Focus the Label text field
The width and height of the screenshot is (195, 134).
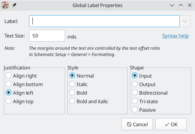point(104,21)
